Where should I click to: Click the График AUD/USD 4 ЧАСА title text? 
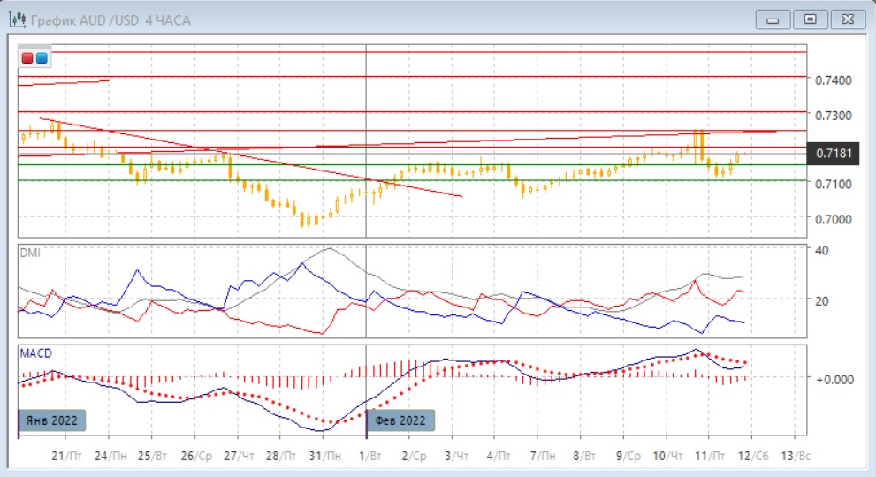click(110, 19)
